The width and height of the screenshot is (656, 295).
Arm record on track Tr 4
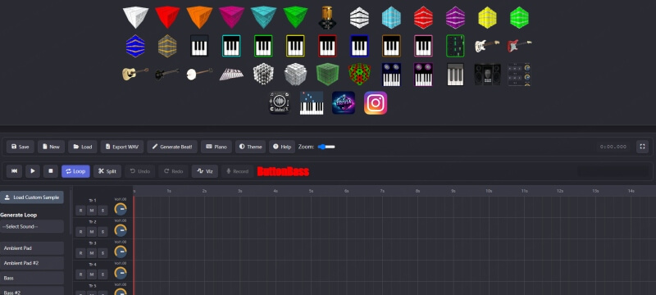coord(80,275)
